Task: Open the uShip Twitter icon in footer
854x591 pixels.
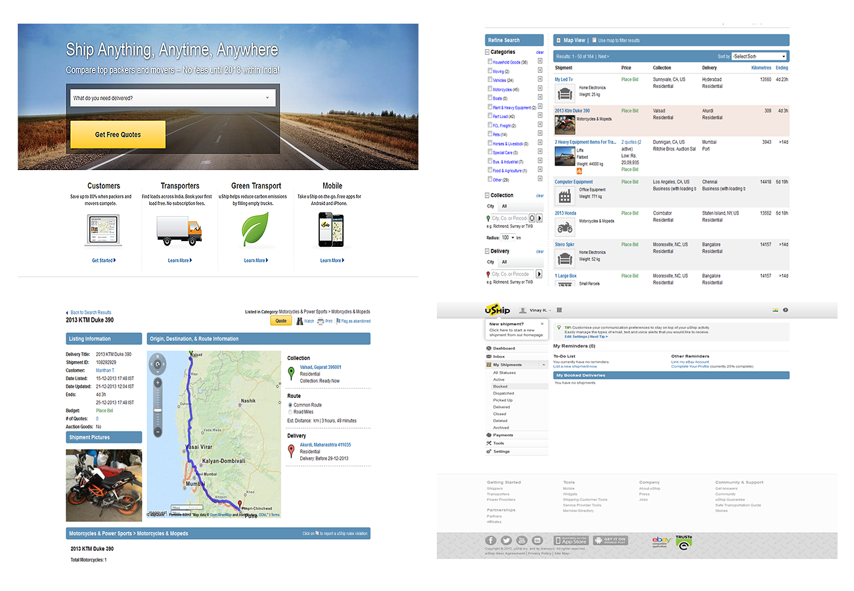Action: [507, 540]
